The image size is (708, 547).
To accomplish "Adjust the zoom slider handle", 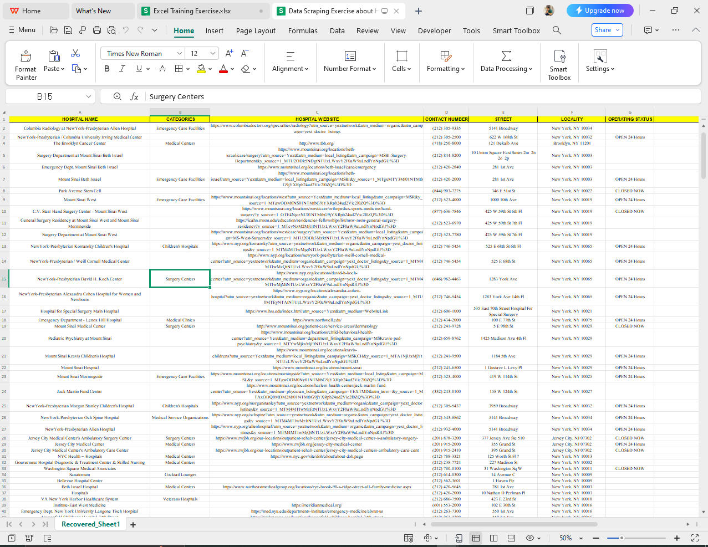I will pyautogui.click(x=622, y=538).
